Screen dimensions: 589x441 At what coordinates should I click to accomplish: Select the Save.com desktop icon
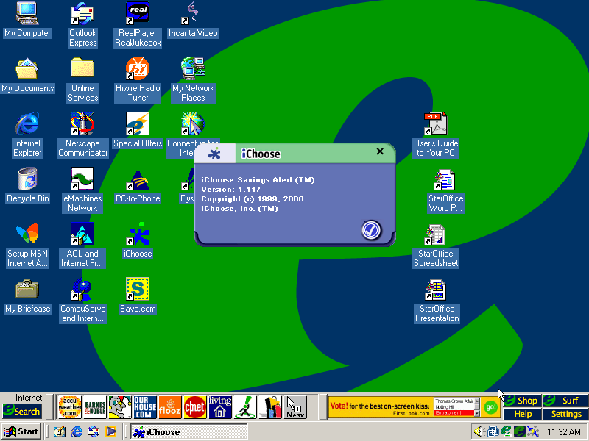tap(138, 295)
